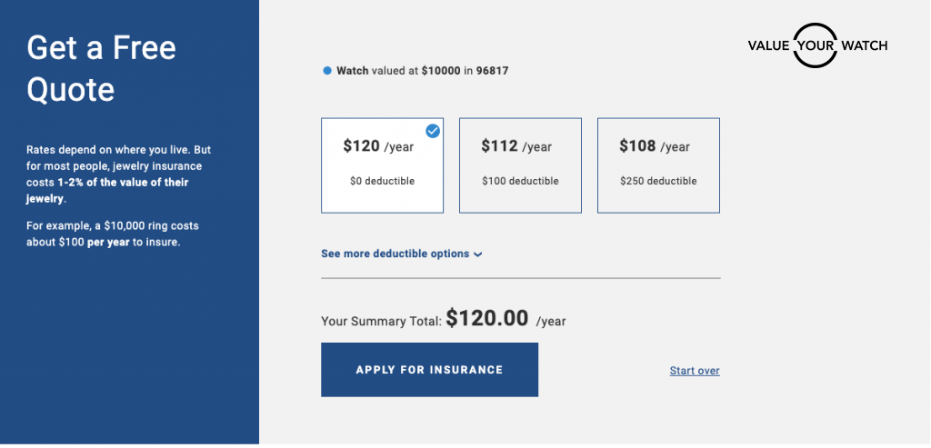Viewport: 931px width, 448px height.
Task: Click the Value Your Watch logo
Action: [x=816, y=45]
